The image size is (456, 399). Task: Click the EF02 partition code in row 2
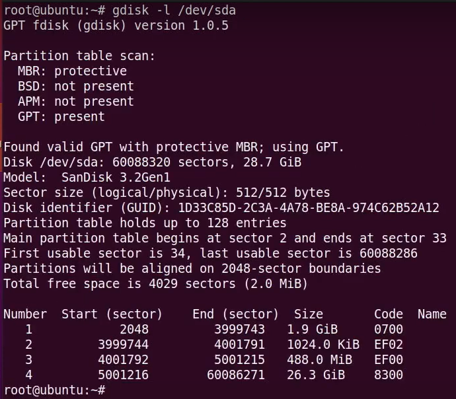click(388, 344)
